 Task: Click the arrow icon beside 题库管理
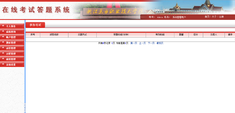(x=3, y=42)
